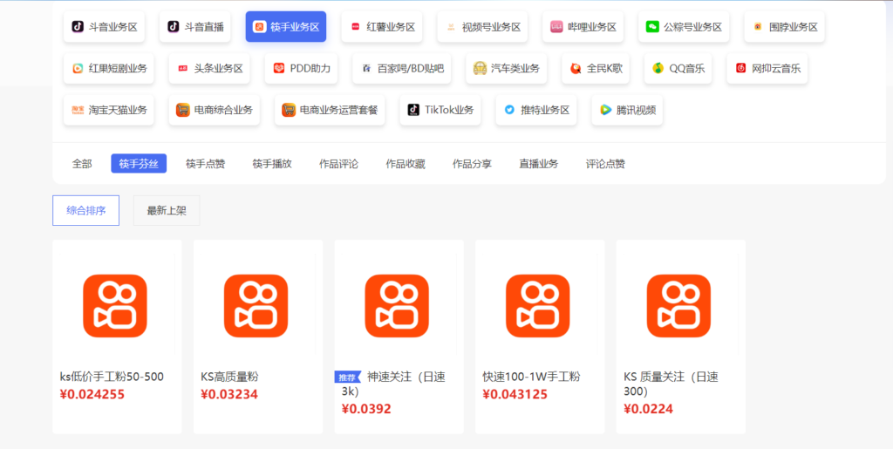Viewport: 893px width, 449px height.
Task: Open the ks低价手工粉50-500 product image
Action: 115,306
